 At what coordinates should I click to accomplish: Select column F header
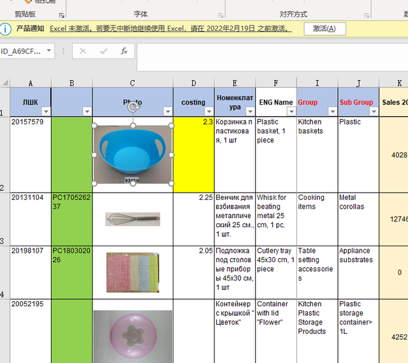pyautogui.click(x=276, y=83)
